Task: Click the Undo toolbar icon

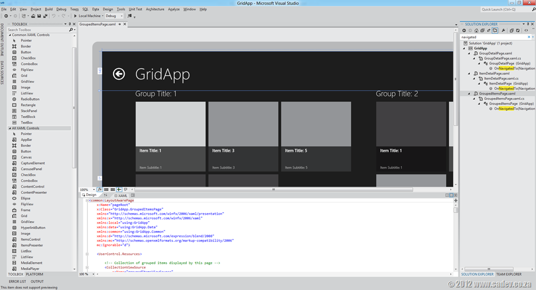Action: tap(54, 16)
